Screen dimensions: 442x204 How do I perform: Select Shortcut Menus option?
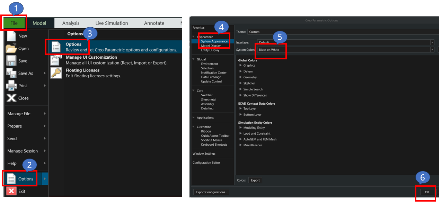pos(211,140)
